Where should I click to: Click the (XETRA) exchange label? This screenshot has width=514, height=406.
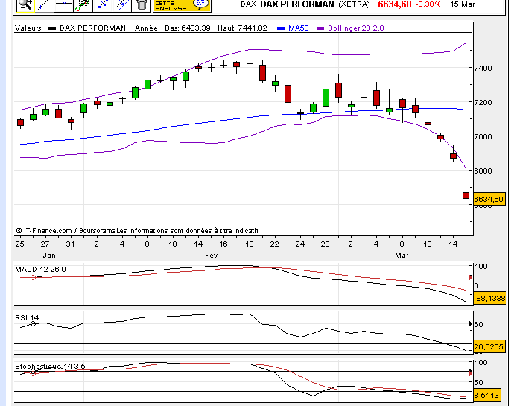(x=354, y=4)
